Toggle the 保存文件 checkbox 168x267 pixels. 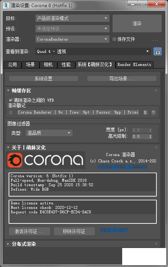114,39
